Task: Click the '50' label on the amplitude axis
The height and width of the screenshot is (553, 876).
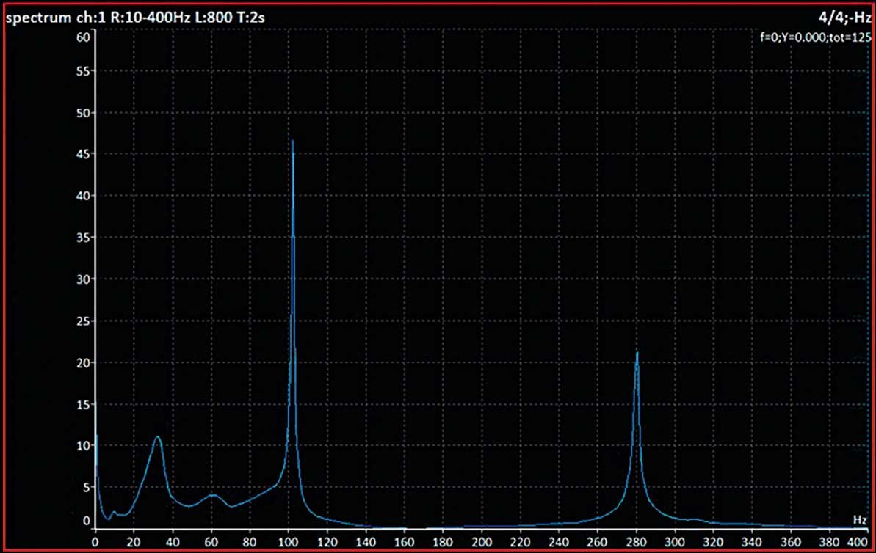Action: pos(83,113)
